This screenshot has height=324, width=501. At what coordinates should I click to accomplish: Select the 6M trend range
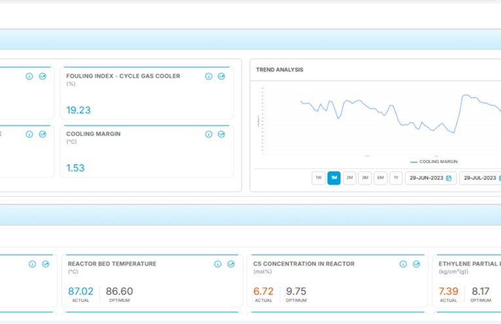coord(380,178)
